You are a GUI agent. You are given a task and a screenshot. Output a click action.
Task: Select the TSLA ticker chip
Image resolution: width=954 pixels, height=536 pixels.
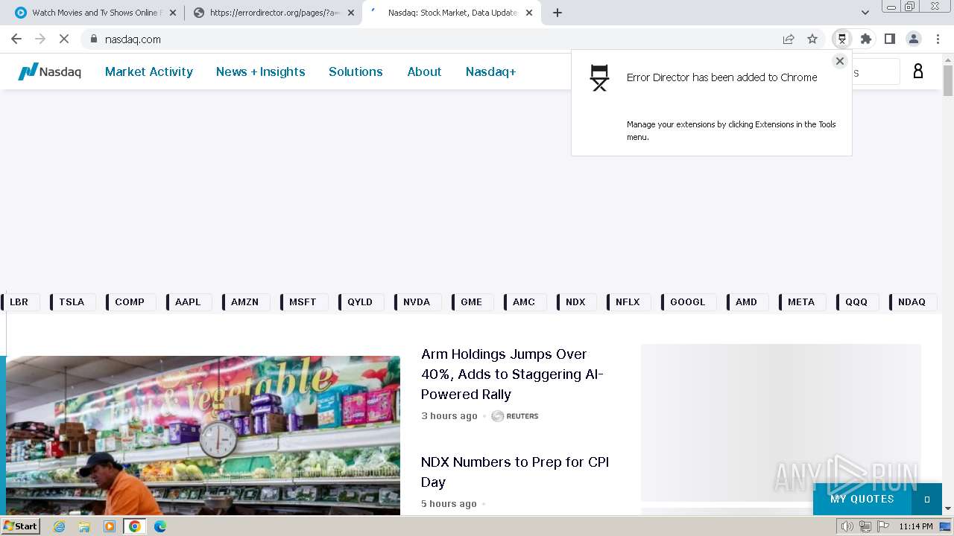pyautogui.click(x=72, y=301)
